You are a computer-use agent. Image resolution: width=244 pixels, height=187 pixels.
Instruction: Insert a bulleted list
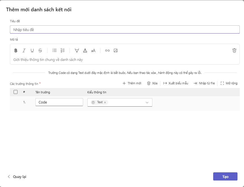pyautogui.click(x=55, y=50)
